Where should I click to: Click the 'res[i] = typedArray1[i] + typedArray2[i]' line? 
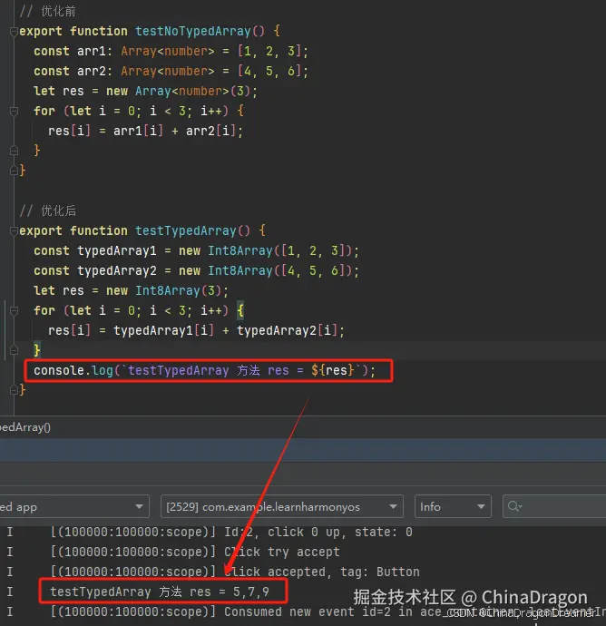point(196,330)
